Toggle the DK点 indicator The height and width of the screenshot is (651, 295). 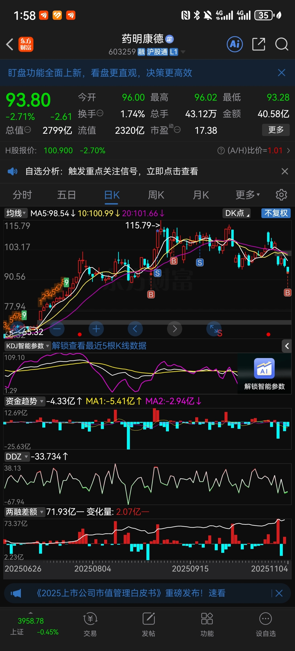click(236, 213)
